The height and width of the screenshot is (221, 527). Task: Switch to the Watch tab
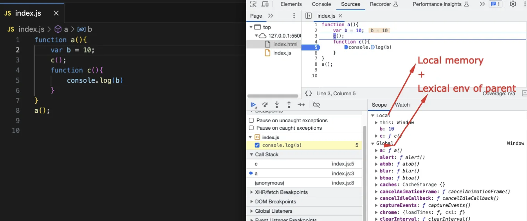(x=402, y=105)
